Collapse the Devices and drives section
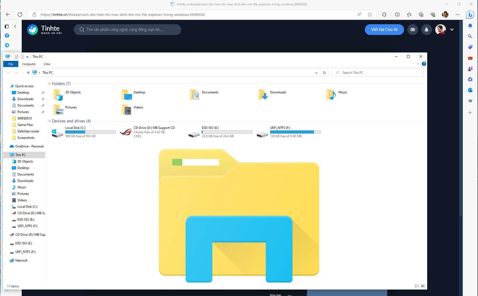Viewport: 478px width, 296px height. tap(49, 121)
